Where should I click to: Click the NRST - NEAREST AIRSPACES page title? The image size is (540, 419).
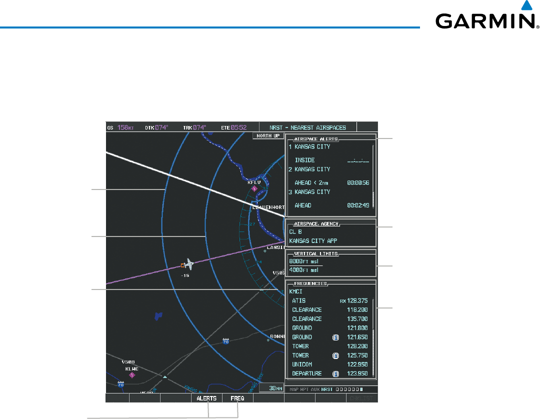(307, 127)
